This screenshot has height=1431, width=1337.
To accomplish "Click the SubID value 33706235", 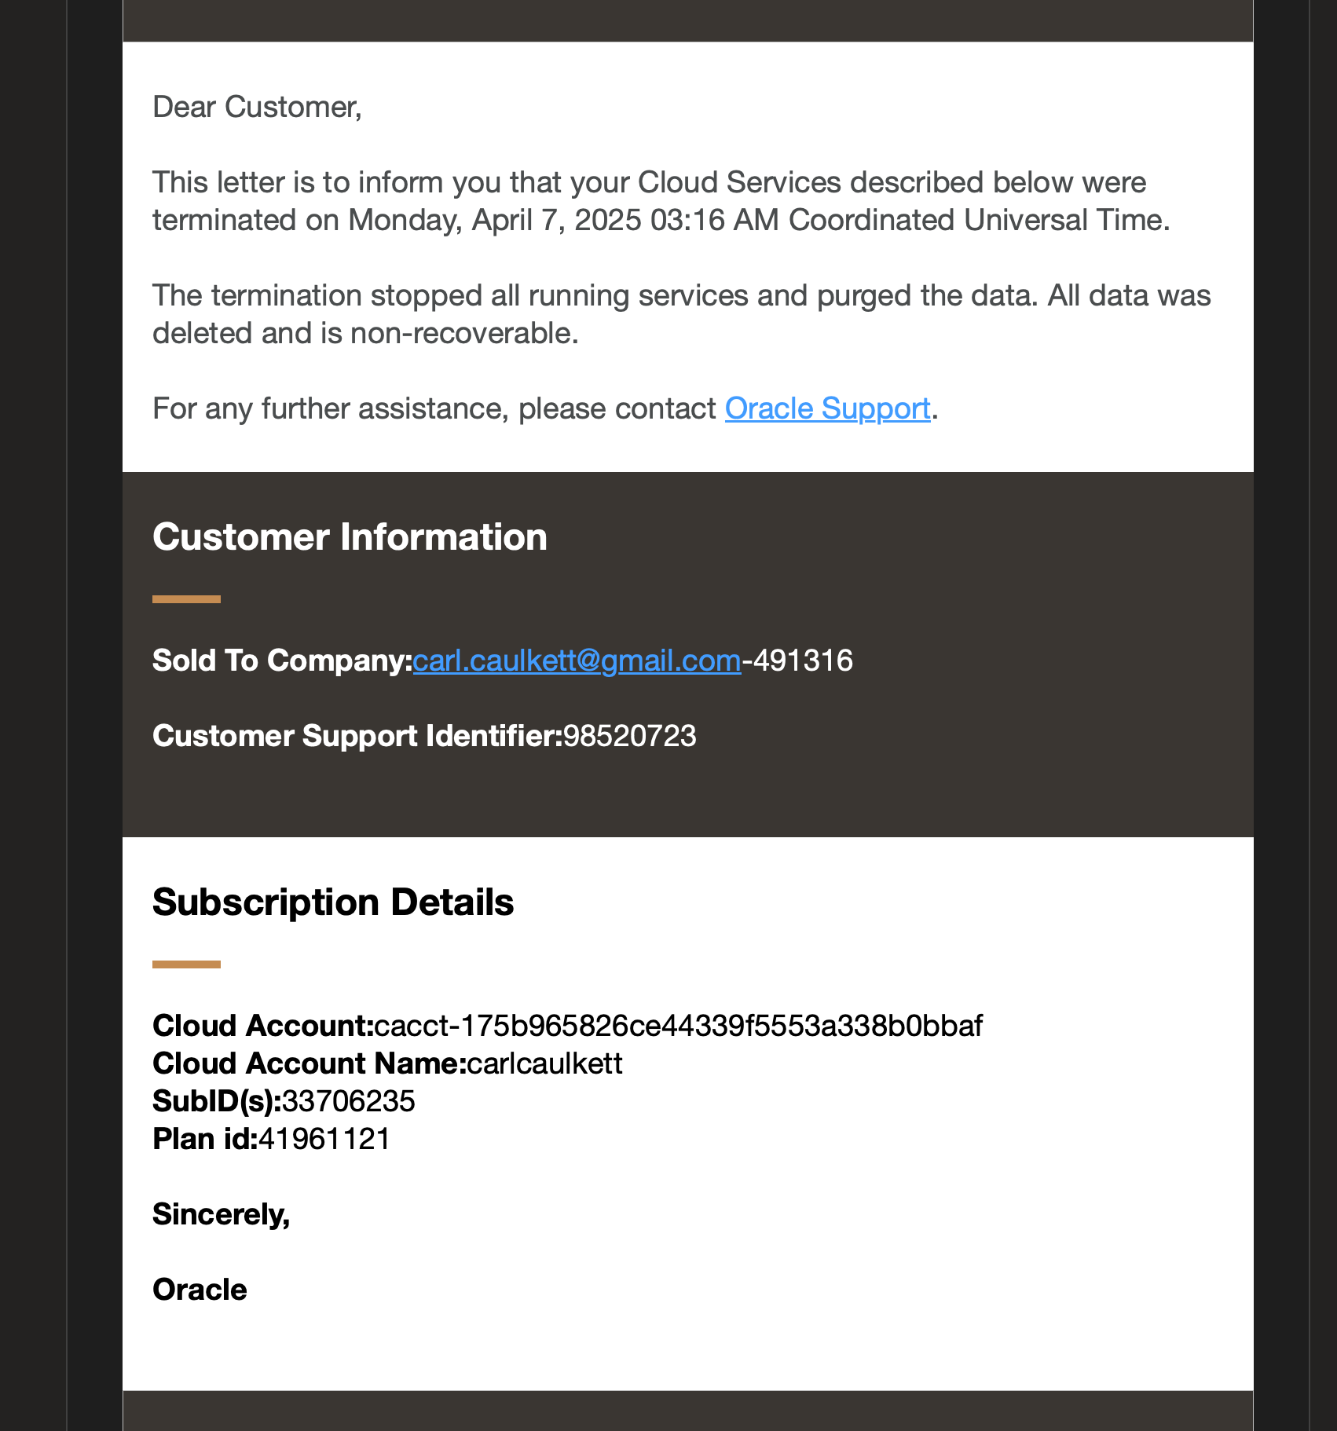I will point(349,1101).
